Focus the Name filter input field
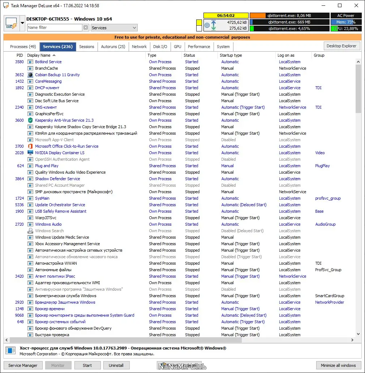 [x=55, y=27]
